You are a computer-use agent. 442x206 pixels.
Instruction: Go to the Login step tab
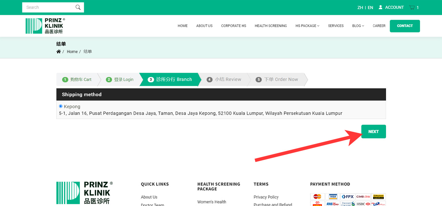[120, 79]
